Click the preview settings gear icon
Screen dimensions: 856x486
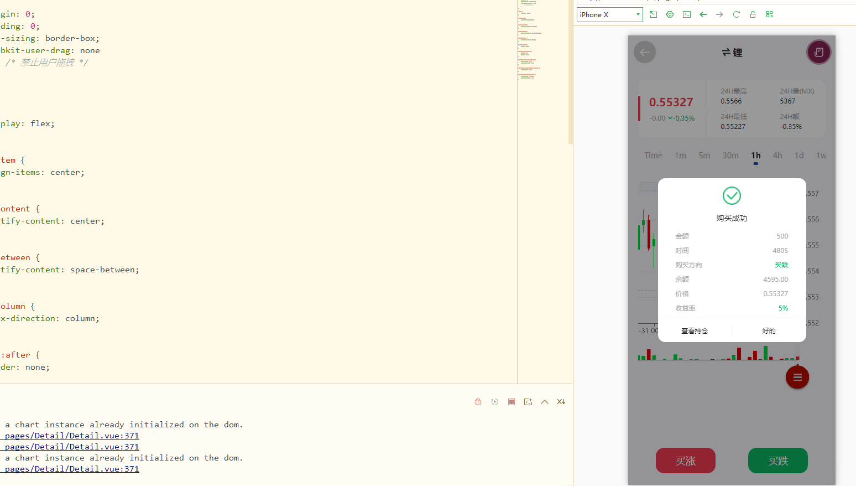[670, 14]
